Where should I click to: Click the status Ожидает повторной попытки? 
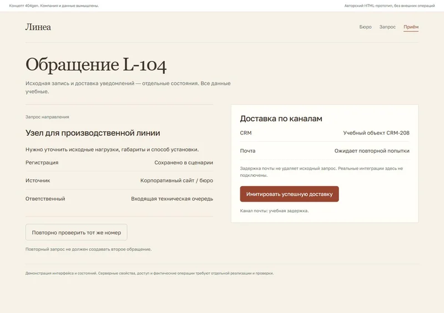372,151
